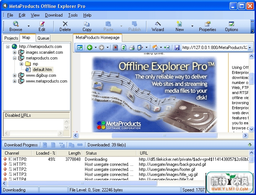Click the browser address URL field
The width and height of the screenshot is (256, 195).
coord(215,48)
